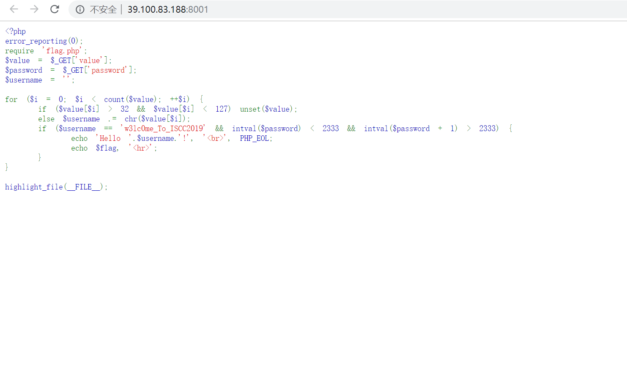Click PHP_EOL constant
Screen dimensions: 627x365
(255, 138)
